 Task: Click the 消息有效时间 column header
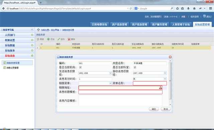[x=178, y=44]
